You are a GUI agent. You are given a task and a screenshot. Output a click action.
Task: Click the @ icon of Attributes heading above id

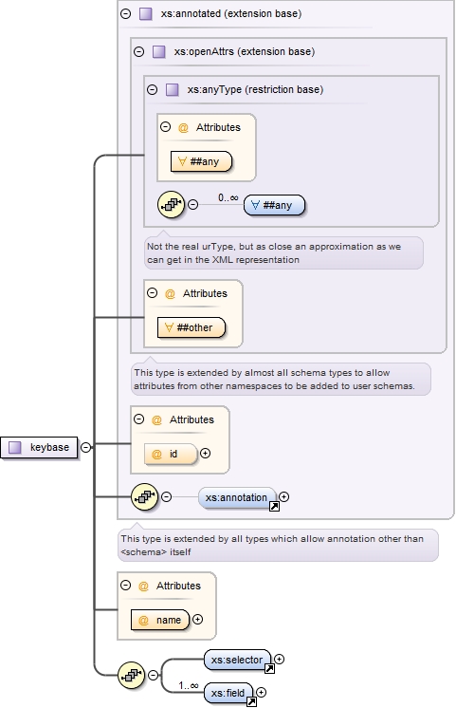(x=156, y=420)
